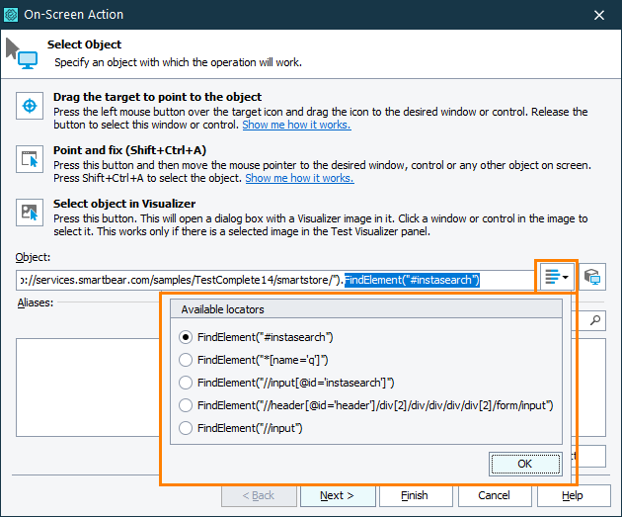Click the search magnifier icon near Aliases
The width and height of the screenshot is (622, 517).
(x=595, y=319)
